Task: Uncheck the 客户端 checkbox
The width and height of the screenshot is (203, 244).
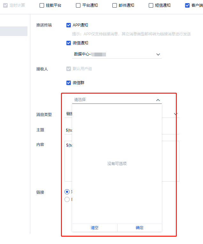Action: (187, 5)
